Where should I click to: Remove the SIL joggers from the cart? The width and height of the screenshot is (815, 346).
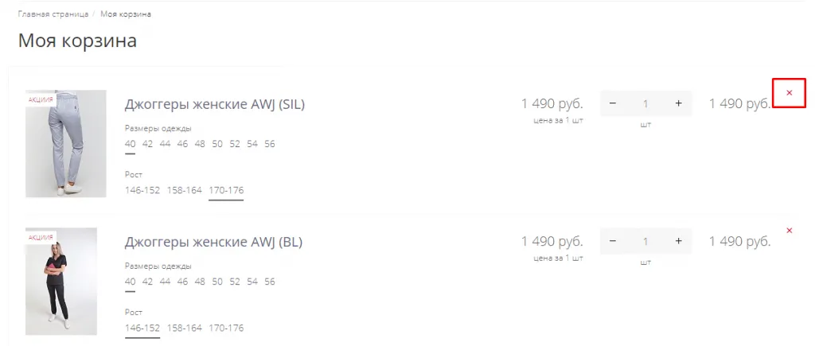tap(789, 94)
